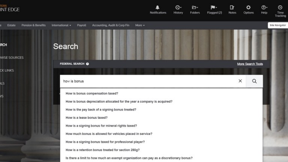Click the Site Navigator button
This screenshot has height=162, width=288.
tap(277, 25)
